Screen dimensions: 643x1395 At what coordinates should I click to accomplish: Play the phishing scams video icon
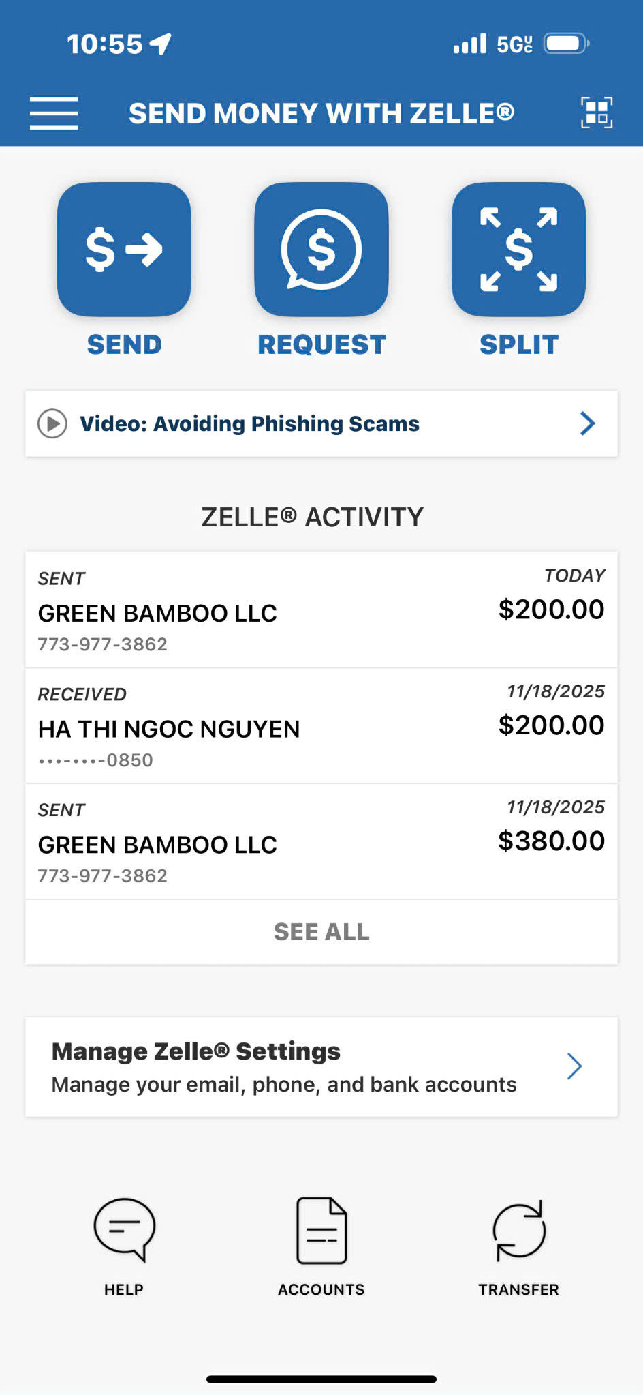coord(52,423)
